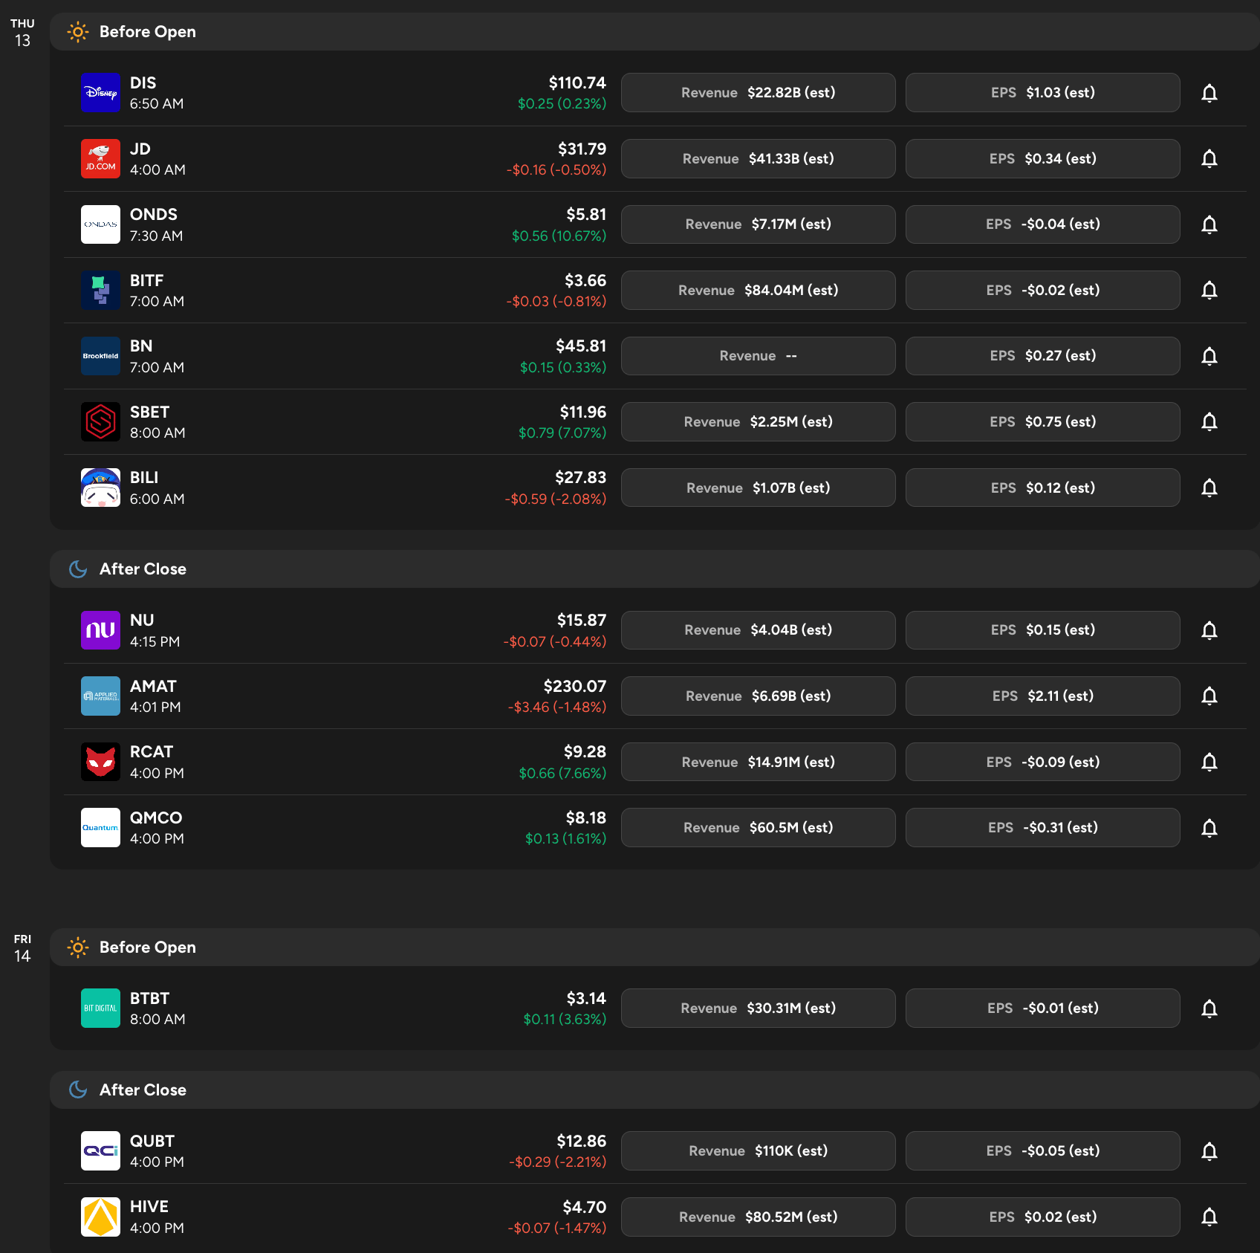The image size is (1260, 1253).
Task: Toggle the bell alert for SBET
Action: 1209,421
